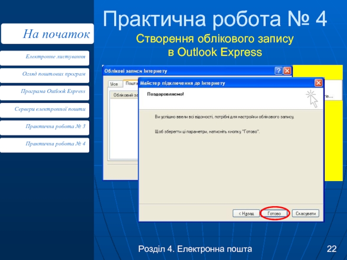Open Практична робота № 3 link

point(45,128)
